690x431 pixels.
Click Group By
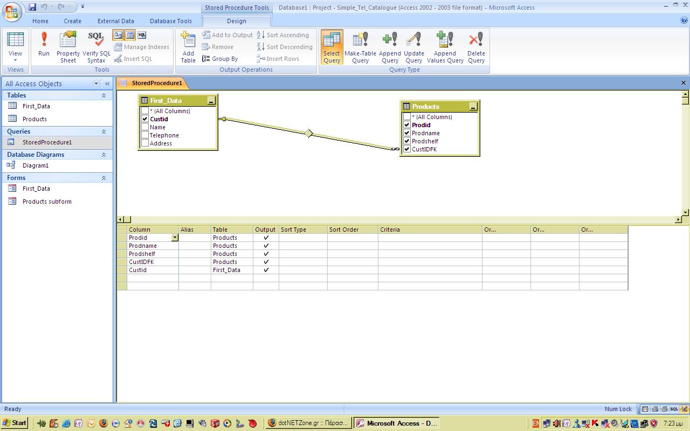(220, 59)
